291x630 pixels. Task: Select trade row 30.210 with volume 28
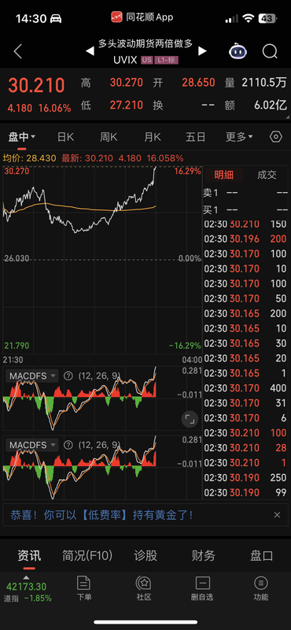tap(245, 447)
